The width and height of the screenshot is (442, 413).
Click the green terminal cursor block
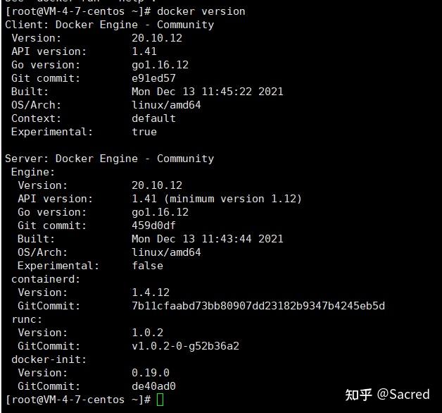(160, 400)
